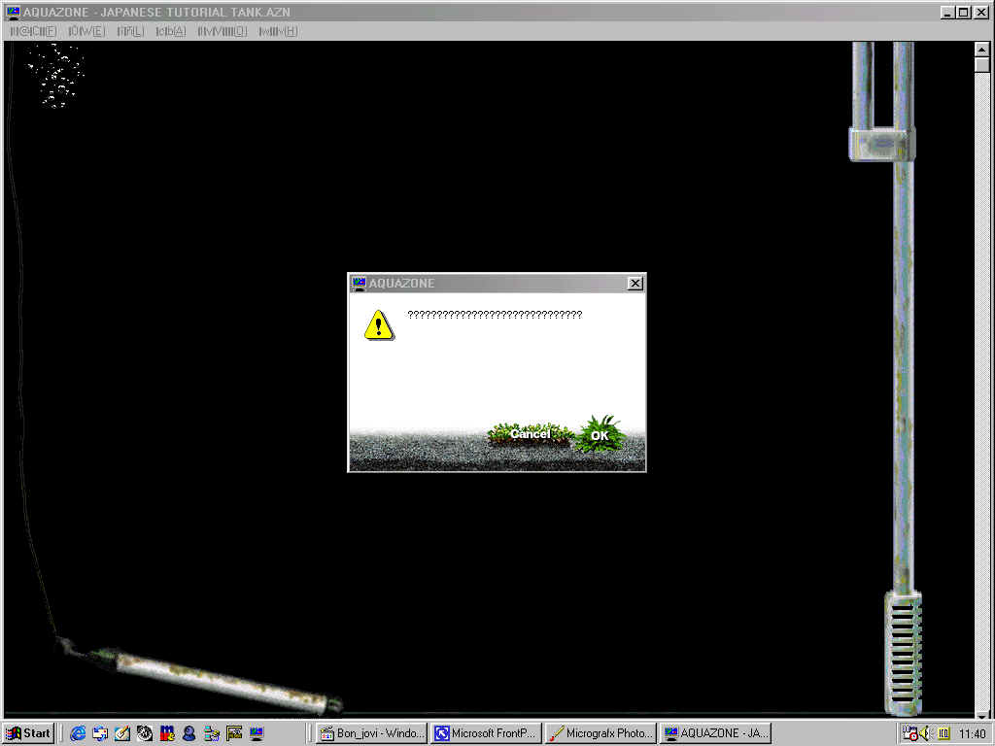
Task: Launch Internet Explorer from Quick Launch
Action: click(x=78, y=733)
